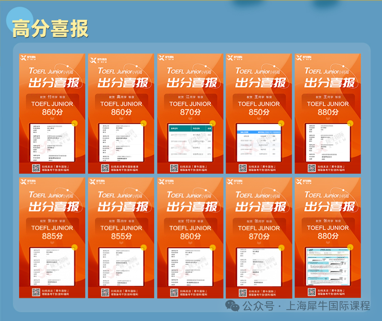The height and width of the screenshot is (321, 382).
Task: Open the blue-header score table on 王同学 850分 poster
Action: pos(259,143)
